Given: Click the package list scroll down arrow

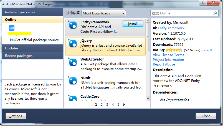Looking at the screenshot, I should click(148, 99).
